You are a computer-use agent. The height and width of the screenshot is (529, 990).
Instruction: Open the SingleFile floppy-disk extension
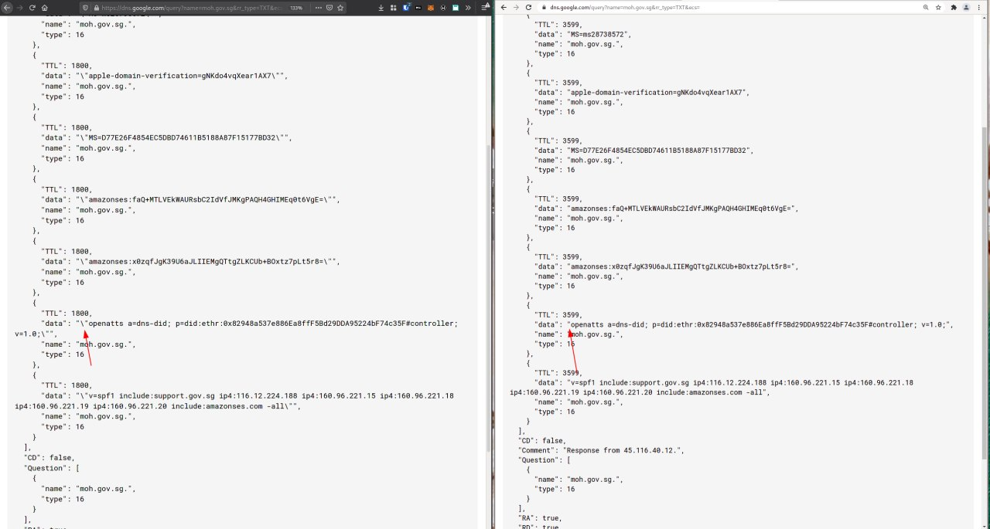click(x=456, y=7)
